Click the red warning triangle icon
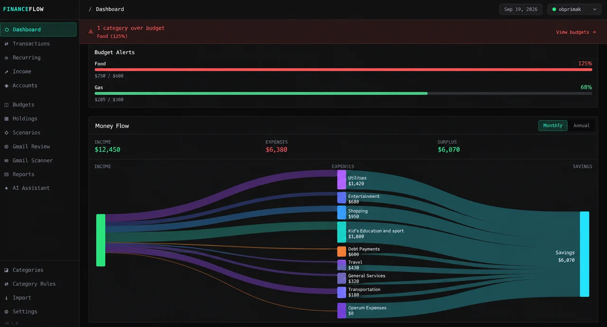 [x=91, y=32]
